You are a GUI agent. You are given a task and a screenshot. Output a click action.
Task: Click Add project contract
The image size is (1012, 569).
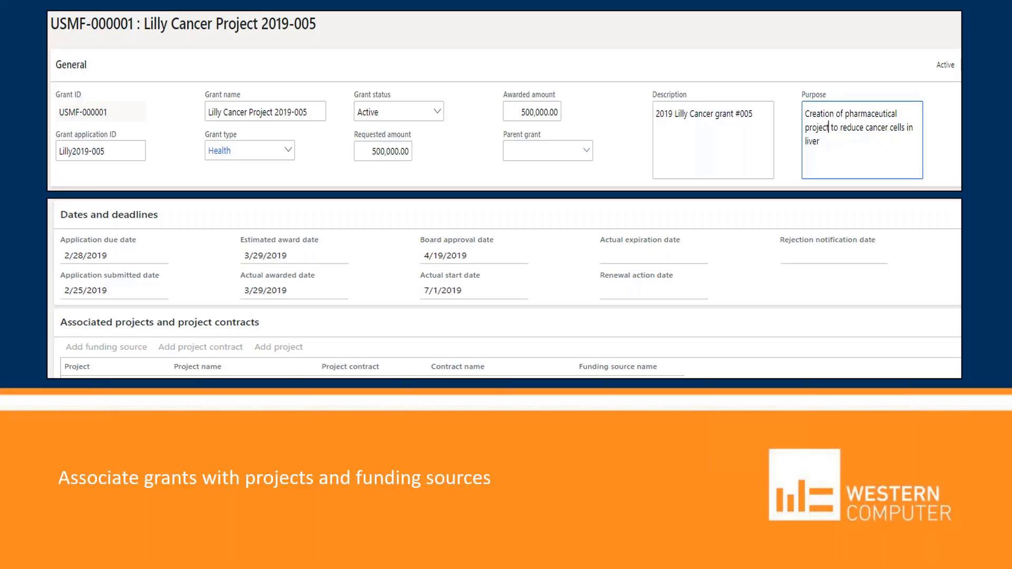click(x=200, y=347)
